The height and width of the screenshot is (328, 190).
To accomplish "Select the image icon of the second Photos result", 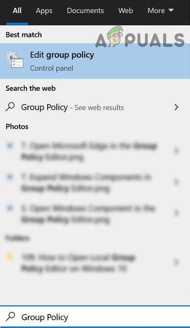I will point(10,177).
